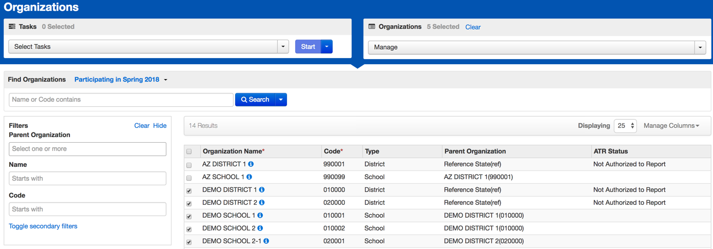Uncheck the DEMO DISTRICT 1 checkbox
The width and height of the screenshot is (713, 249).
pyautogui.click(x=189, y=191)
